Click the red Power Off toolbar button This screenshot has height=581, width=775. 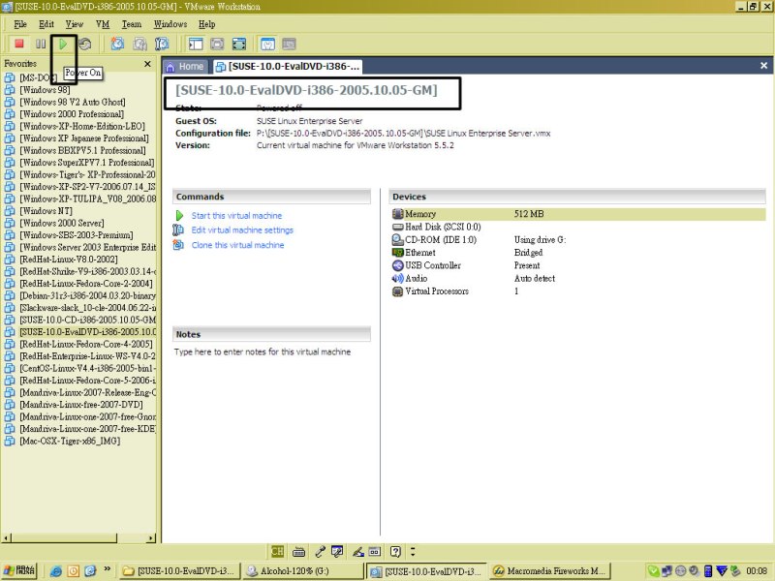19,44
